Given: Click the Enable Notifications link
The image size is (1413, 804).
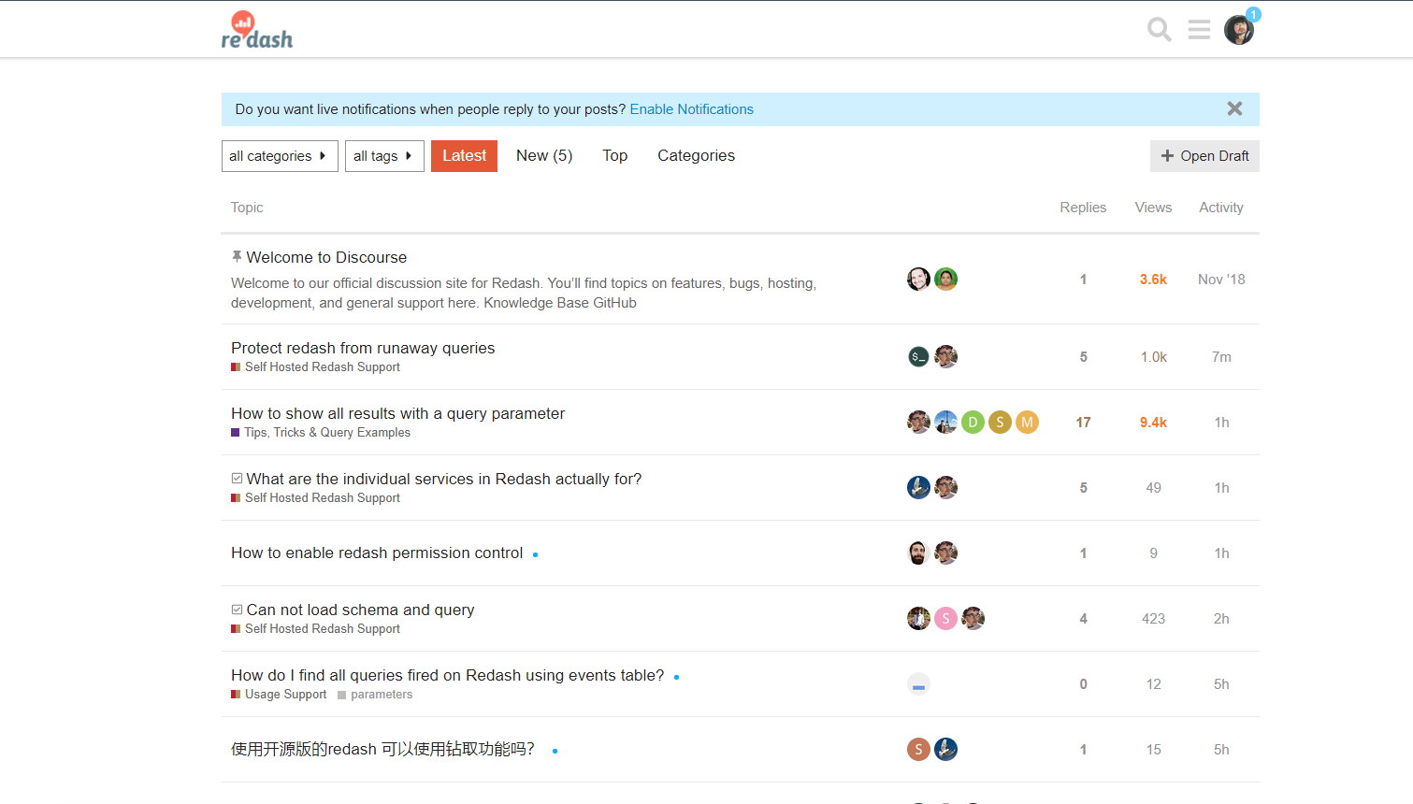Looking at the screenshot, I should (691, 109).
